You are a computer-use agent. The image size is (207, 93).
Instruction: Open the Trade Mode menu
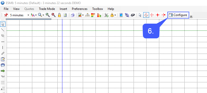coord(47,9)
